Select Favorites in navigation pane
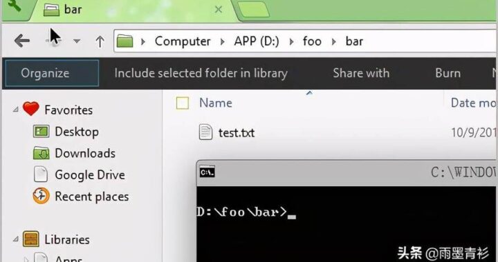The width and height of the screenshot is (498, 262). [68, 110]
